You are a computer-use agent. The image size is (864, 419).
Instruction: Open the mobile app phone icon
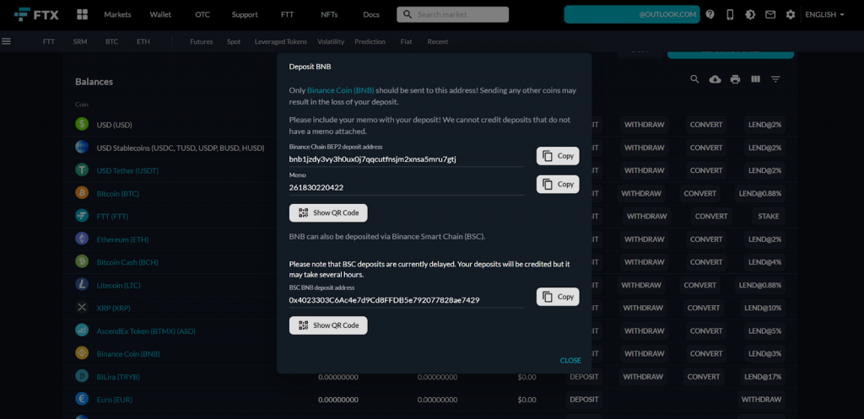(730, 15)
